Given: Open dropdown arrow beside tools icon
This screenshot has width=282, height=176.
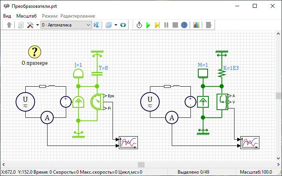Looking at the screenshot, I should click(x=37, y=25).
